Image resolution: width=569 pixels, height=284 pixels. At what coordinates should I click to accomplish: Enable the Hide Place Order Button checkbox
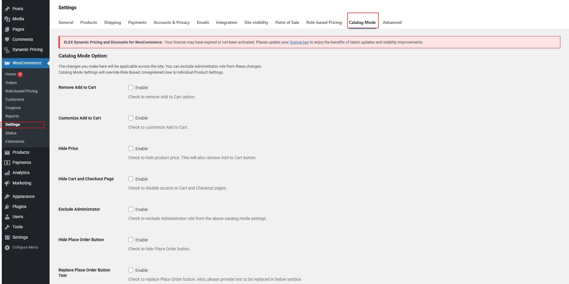tap(131, 240)
